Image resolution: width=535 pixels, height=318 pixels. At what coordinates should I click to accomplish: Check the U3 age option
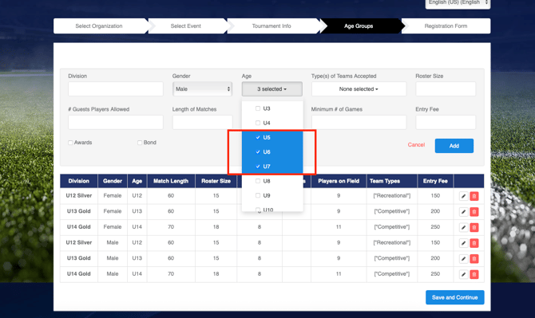pos(258,108)
